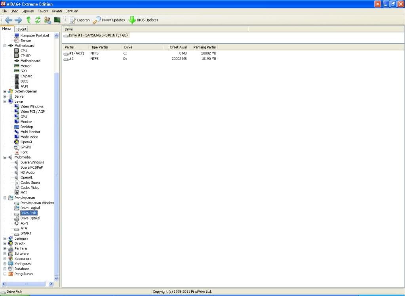The image size is (405, 296).
Task: Click the ACPI icon
Action: (17, 86)
